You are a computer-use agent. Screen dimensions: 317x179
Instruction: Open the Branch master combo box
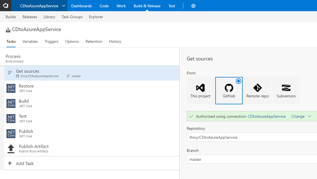[251, 159]
